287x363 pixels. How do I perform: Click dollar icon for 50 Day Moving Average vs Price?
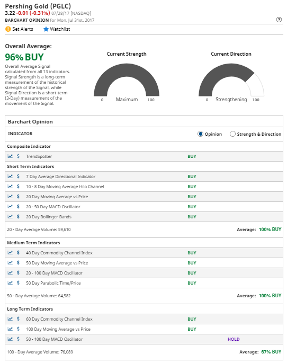point(18,262)
